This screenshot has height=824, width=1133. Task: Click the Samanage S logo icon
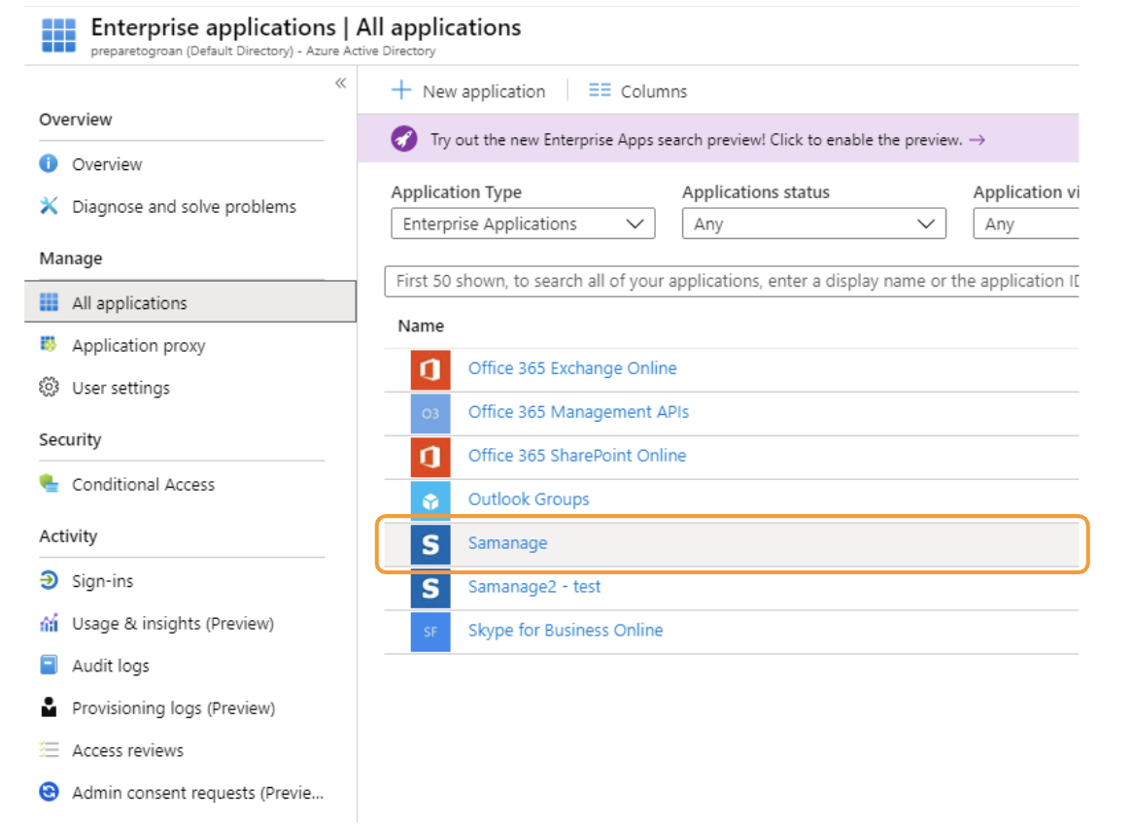429,544
